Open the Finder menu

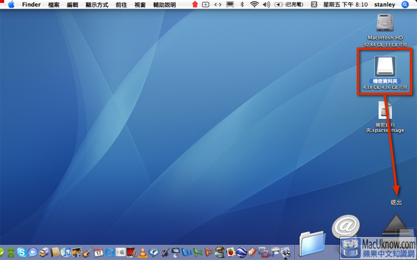(31, 5)
